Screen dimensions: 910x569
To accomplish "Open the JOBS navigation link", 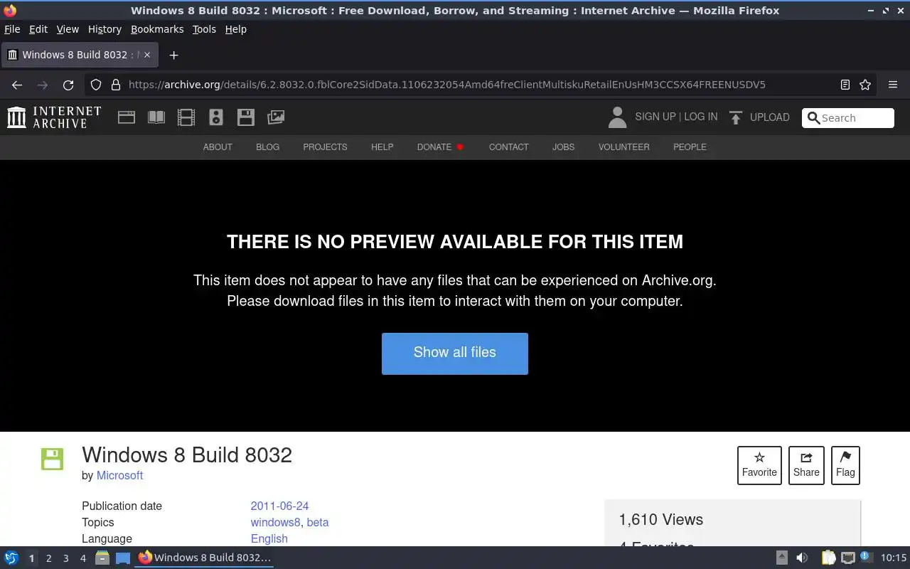I will [563, 147].
